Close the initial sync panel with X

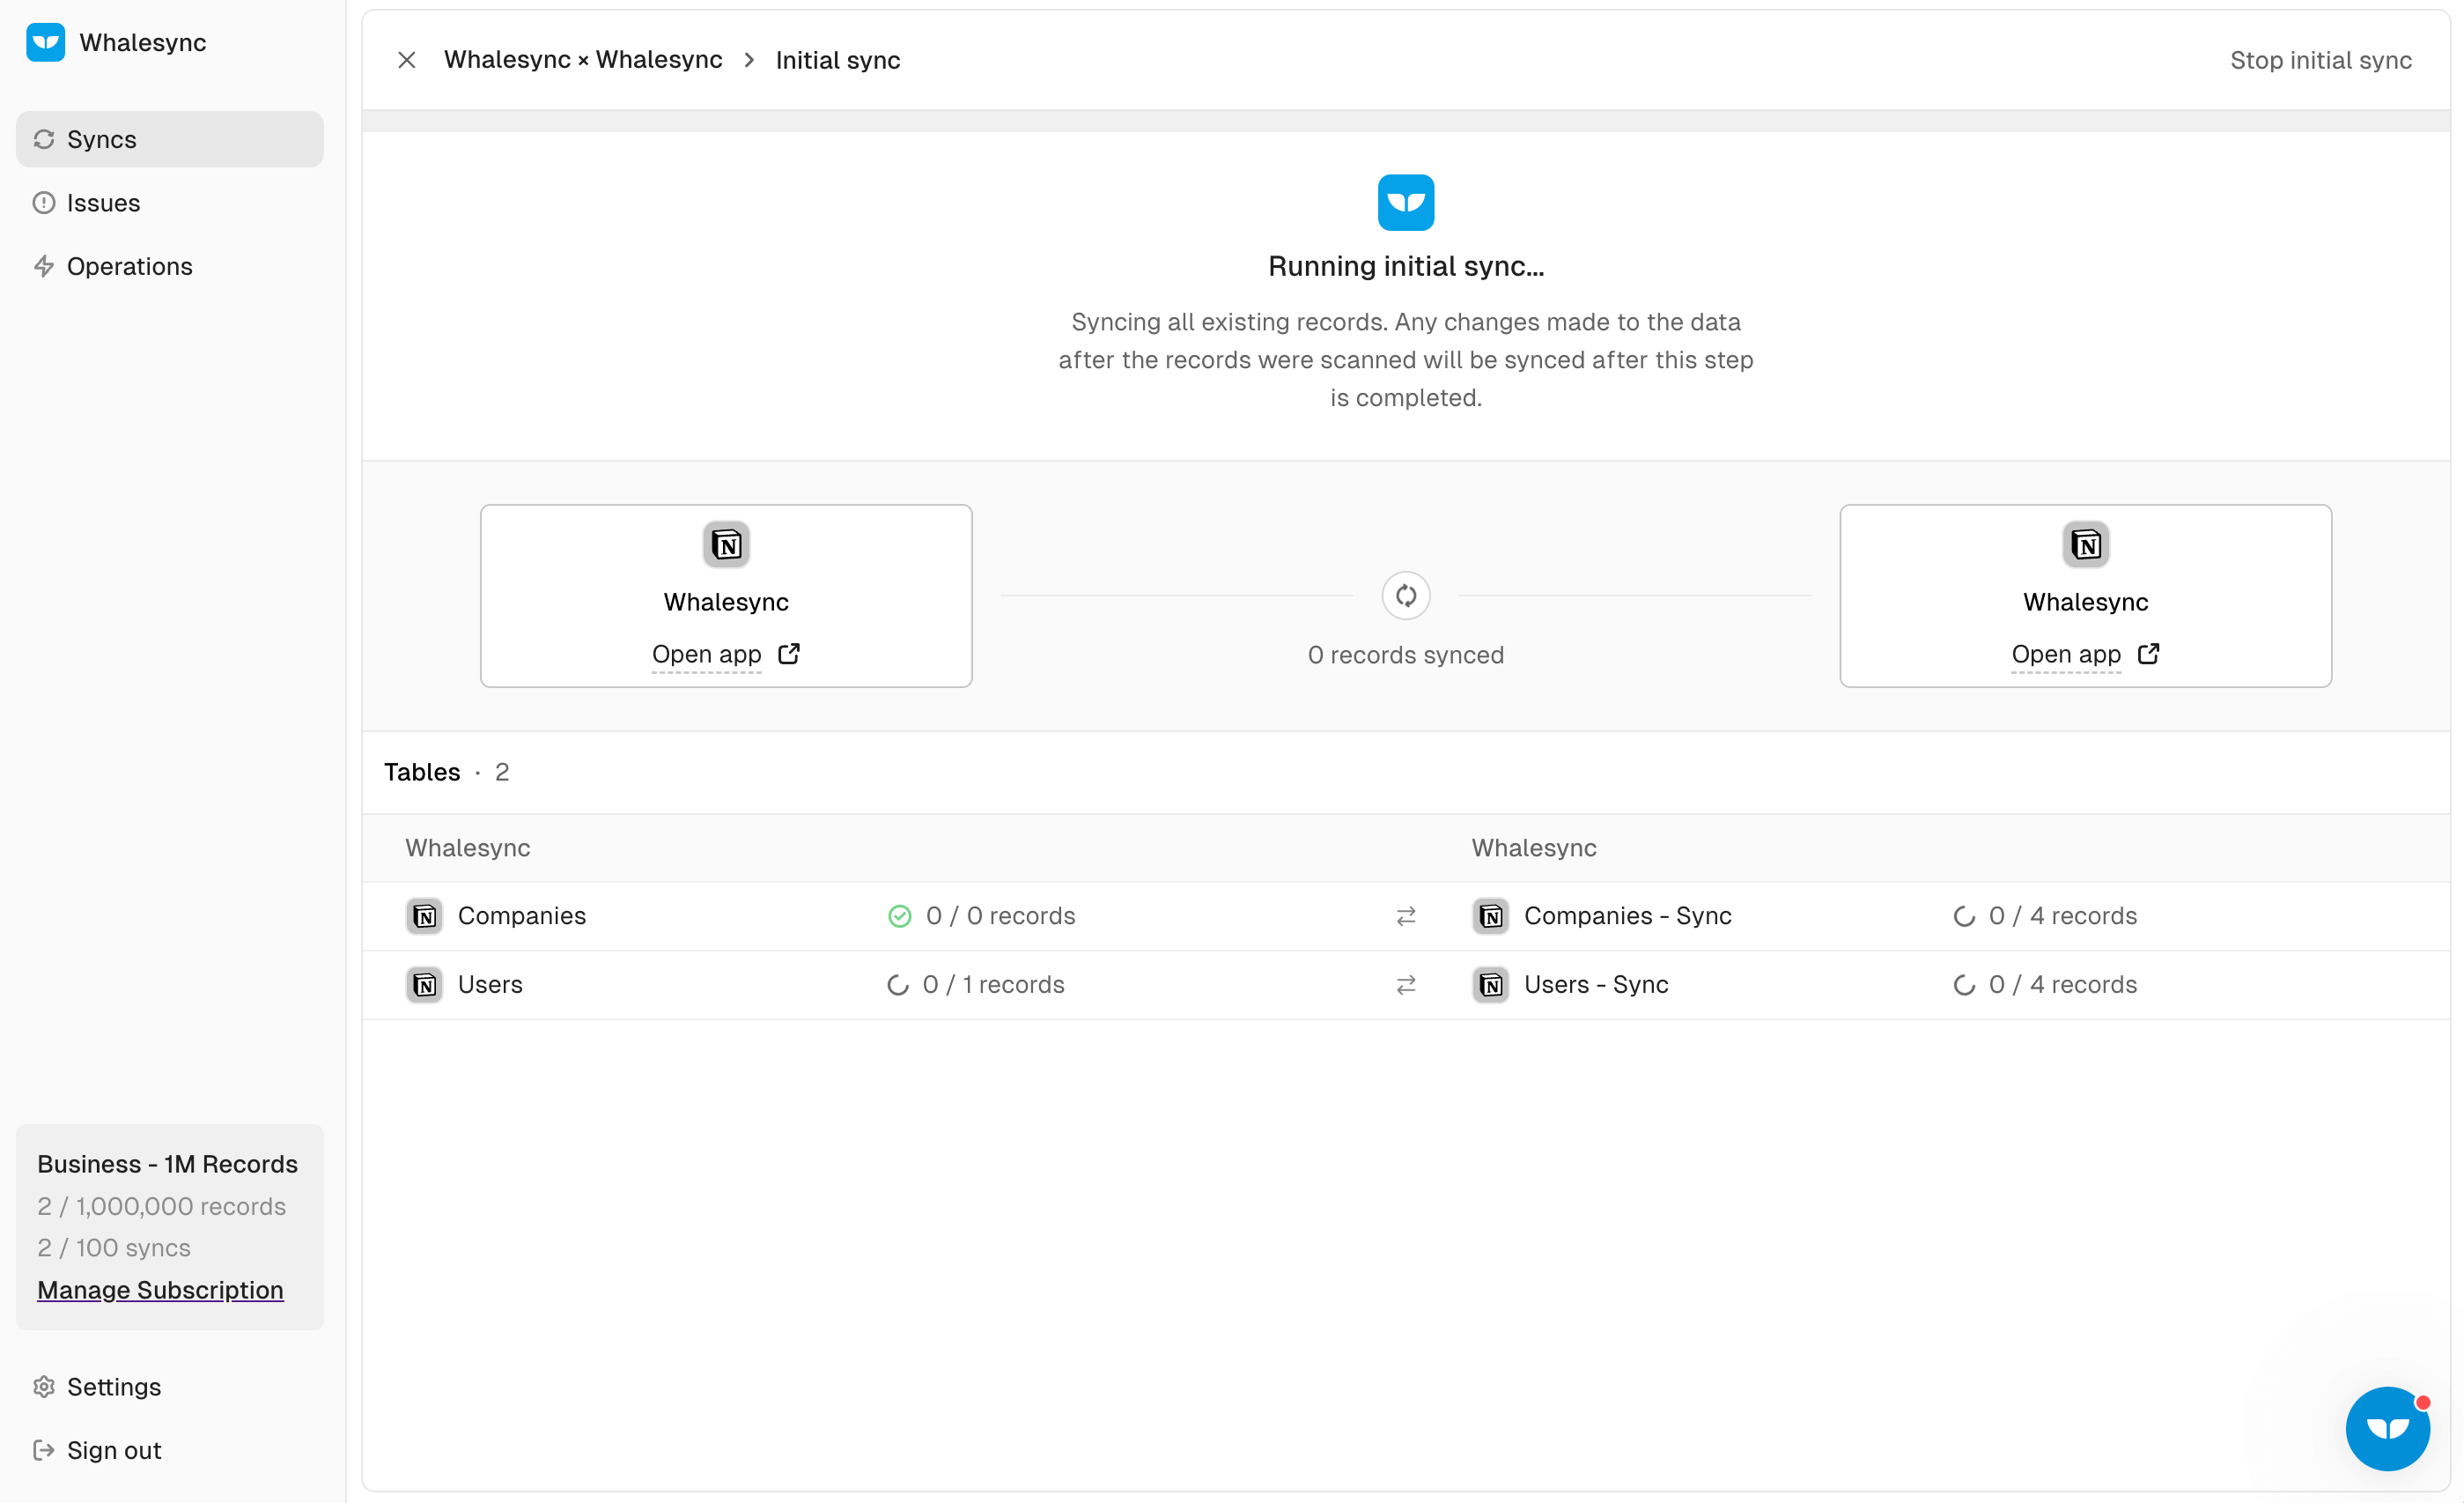click(407, 60)
